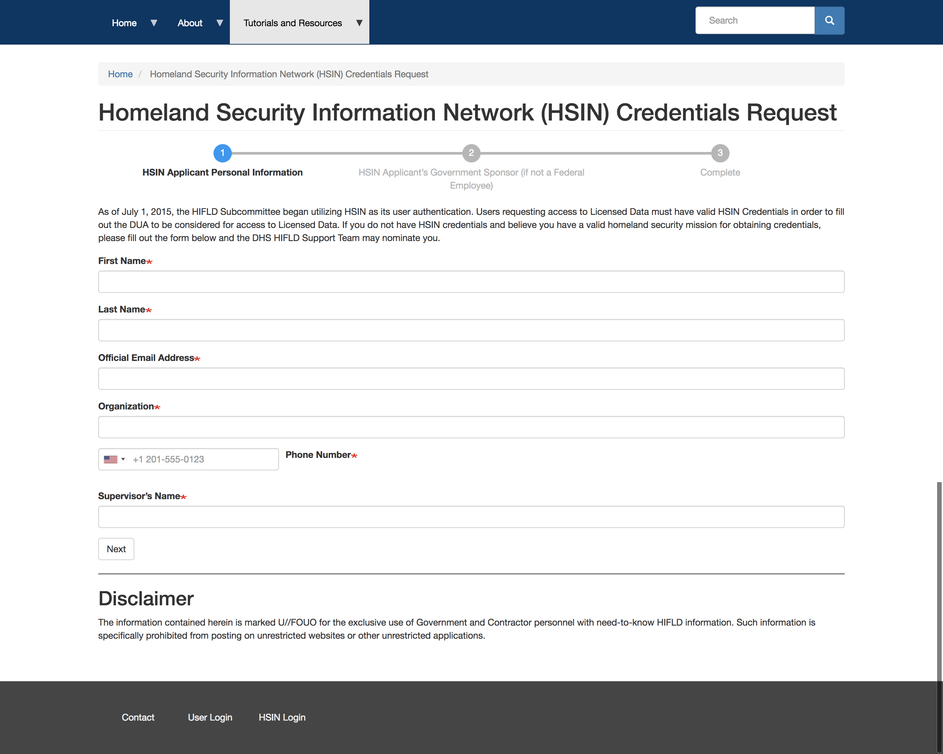943x754 pixels.
Task: Click the First Name label
Action: (x=125, y=261)
